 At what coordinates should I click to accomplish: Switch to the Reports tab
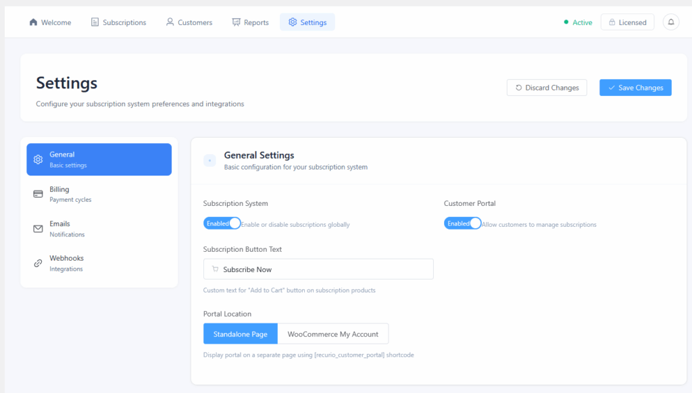pyautogui.click(x=250, y=22)
